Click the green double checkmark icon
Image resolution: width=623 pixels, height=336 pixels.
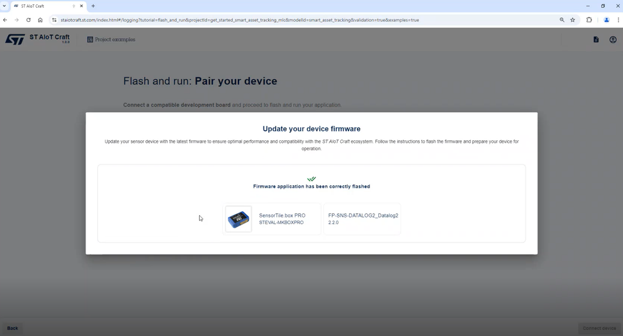[x=311, y=179]
